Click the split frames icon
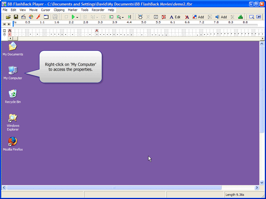The height and width of the screenshot is (199, 266). pyautogui.click(x=156, y=17)
